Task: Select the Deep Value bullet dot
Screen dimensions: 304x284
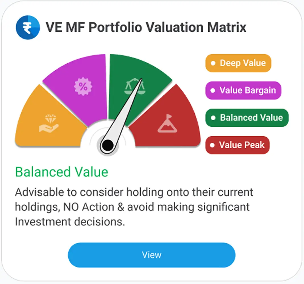Action: [213, 63]
